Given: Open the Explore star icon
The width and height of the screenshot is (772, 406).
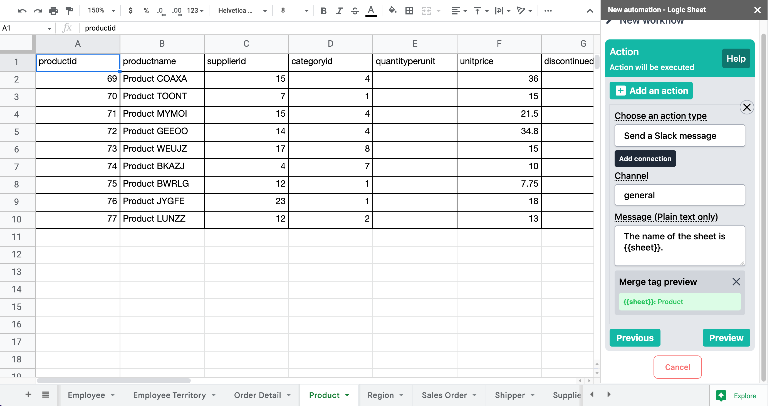Looking at the screenshot, I should (x=721, y=395).
